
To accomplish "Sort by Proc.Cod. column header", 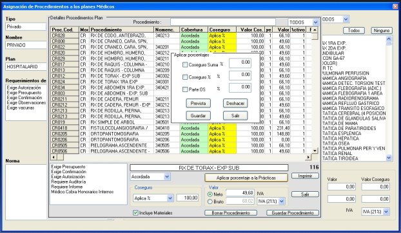I will pos(64,30).
